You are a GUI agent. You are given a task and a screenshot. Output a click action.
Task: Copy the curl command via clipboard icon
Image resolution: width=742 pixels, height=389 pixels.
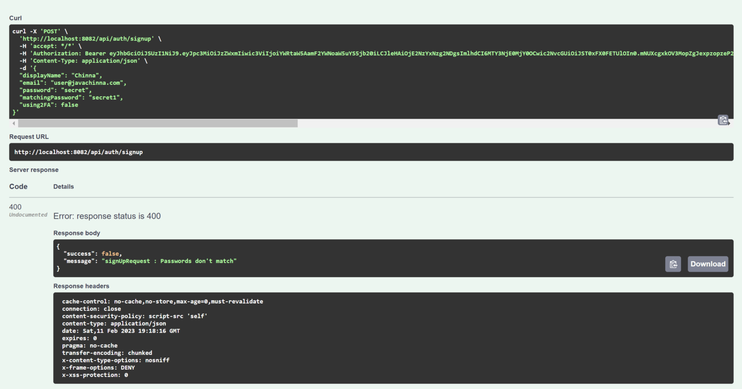pos(723,120)
